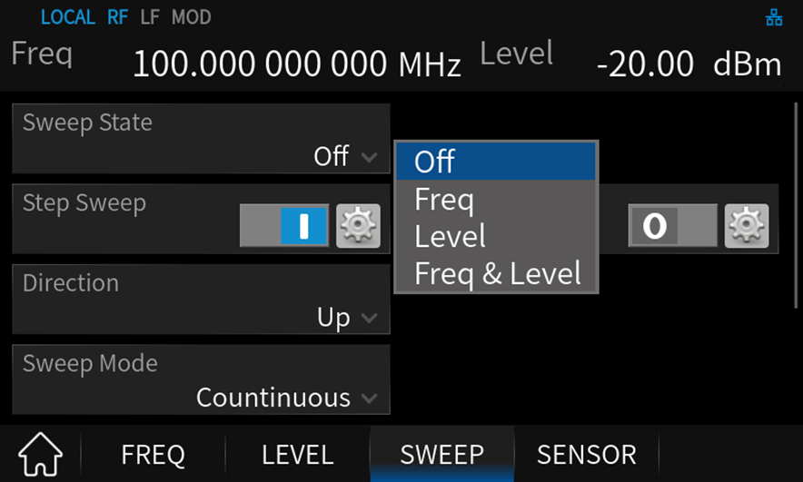The height and width of the screenshot is (482, 803).
Task: Open Step Sweep settings gear
Action: pyautogui.click(x=358, y=225)
